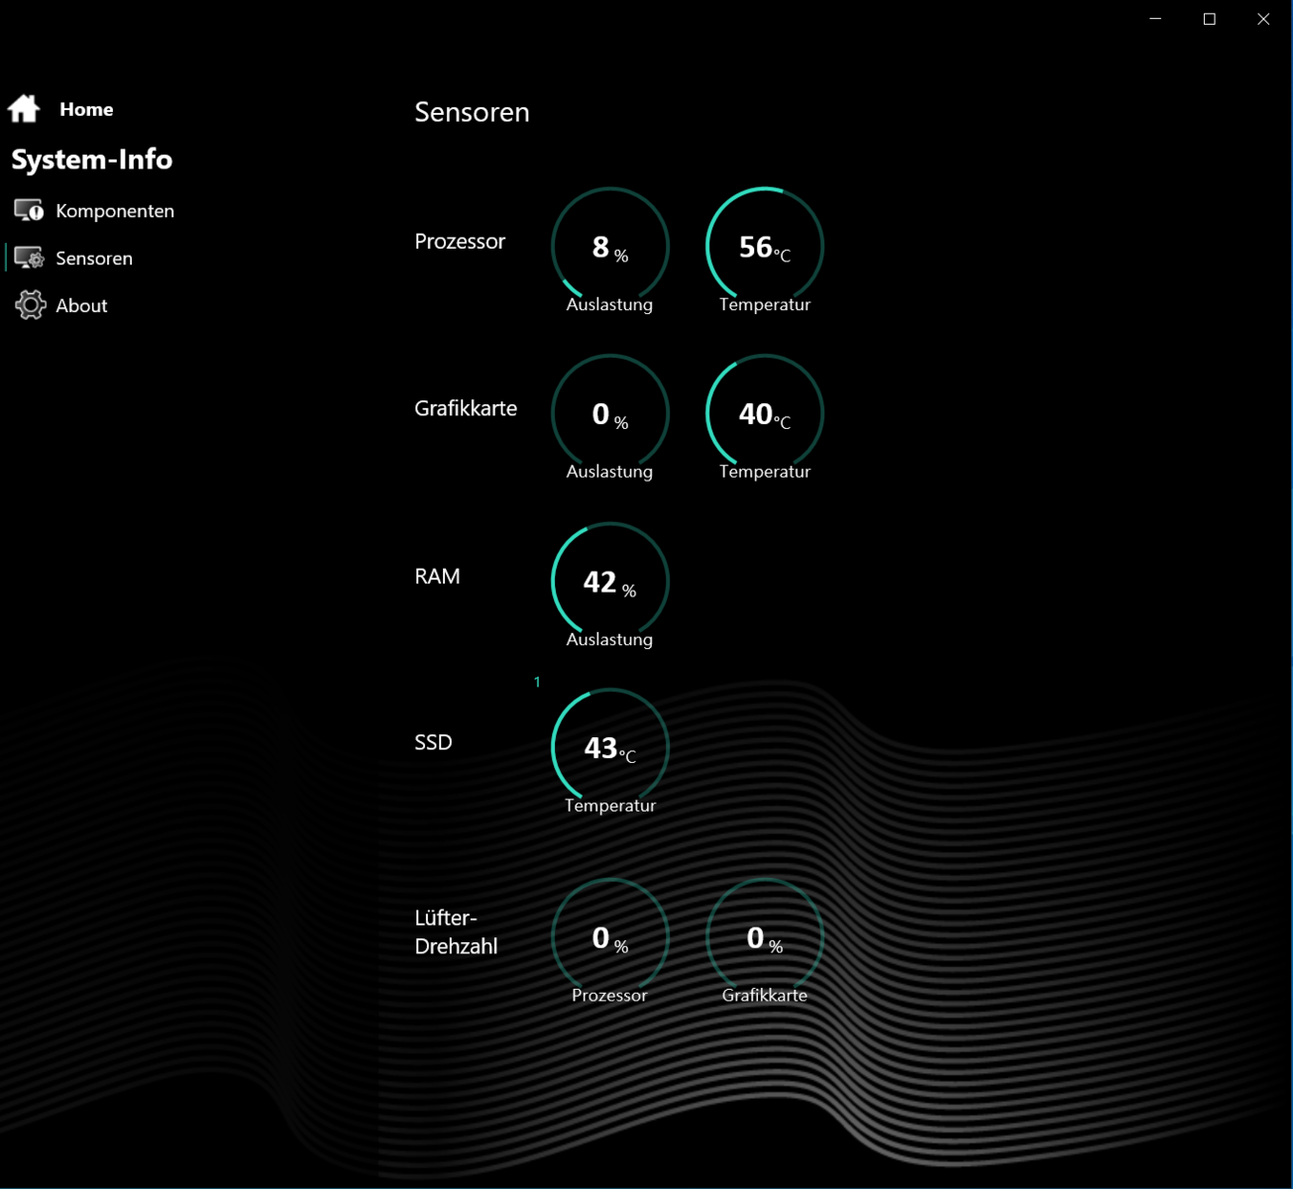
Task: Maximize the window
Action: (1210, 19)
